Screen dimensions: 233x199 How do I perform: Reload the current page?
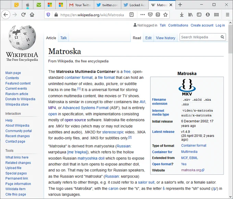23,15
